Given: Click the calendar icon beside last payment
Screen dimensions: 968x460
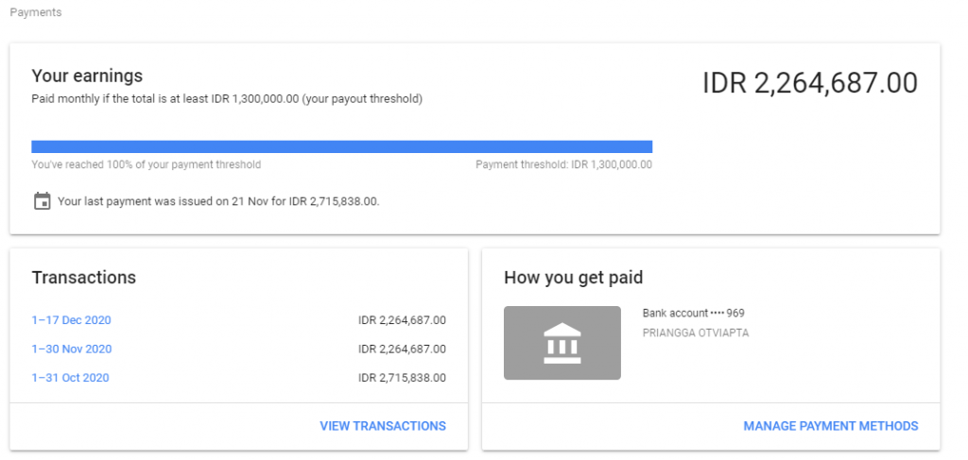Looking at the screenshot, I should click(x=42, y=201).
